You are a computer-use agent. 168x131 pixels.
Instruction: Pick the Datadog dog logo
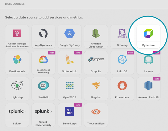[122, 33]
